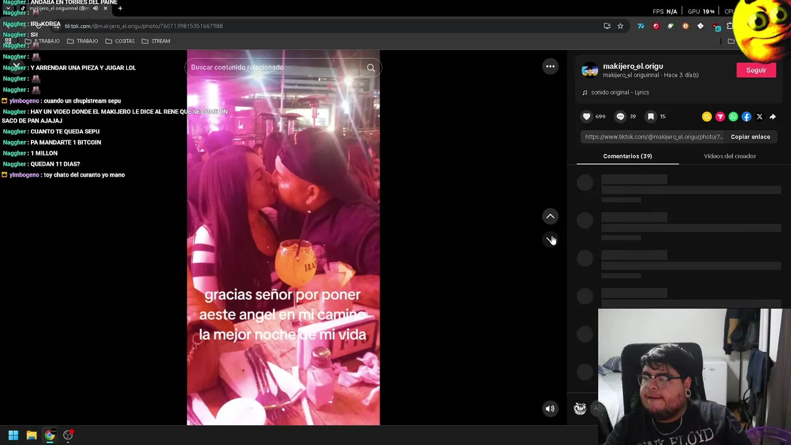This screenshot has height=445, width=791.
Task: Open makijero_el.origu profile name
Action: tap(633, 66)
